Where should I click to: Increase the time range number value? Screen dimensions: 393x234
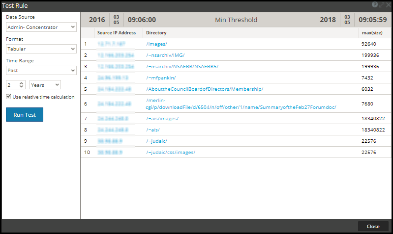22,83
